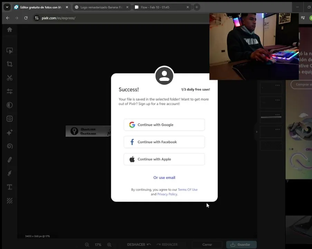Continue with Apple

pos(164,159)
